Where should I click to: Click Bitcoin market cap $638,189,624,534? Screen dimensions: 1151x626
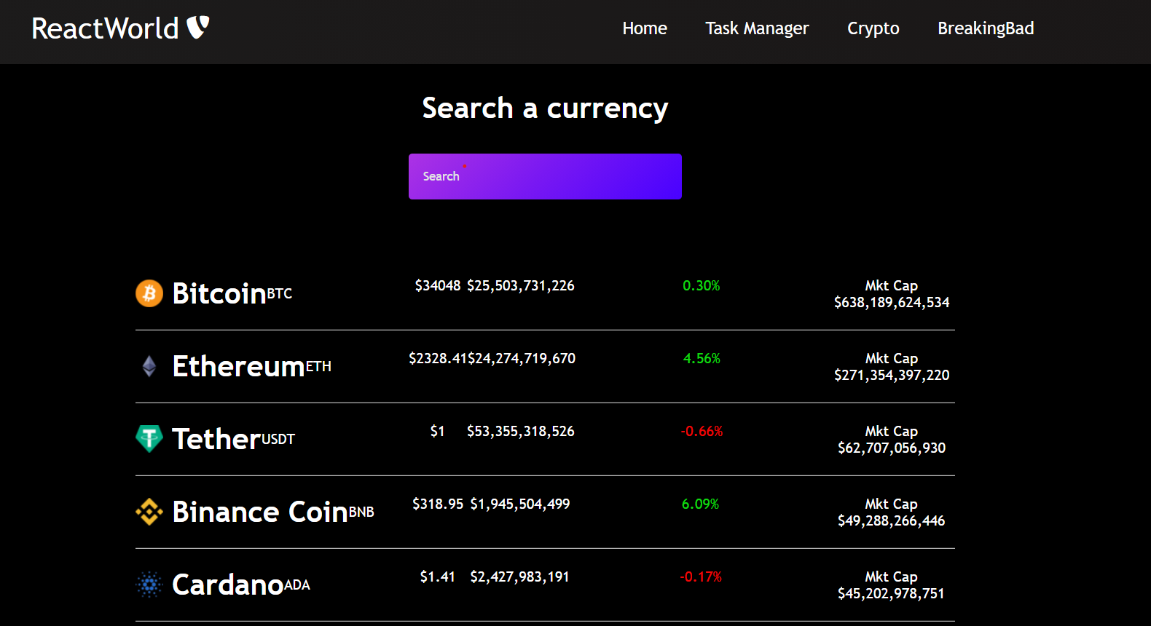coord(892,302)
